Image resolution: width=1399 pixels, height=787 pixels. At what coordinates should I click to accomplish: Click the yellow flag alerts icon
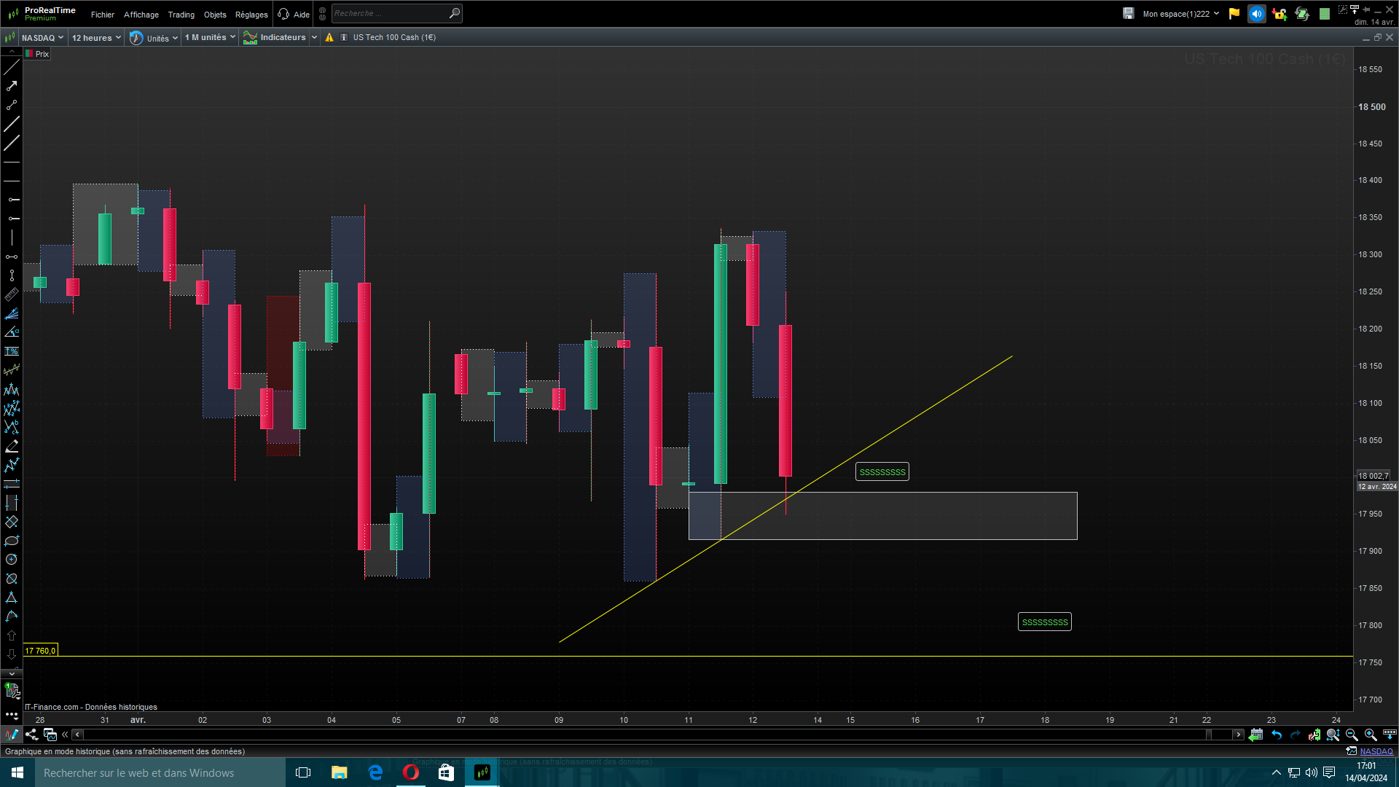point(1234,14)
